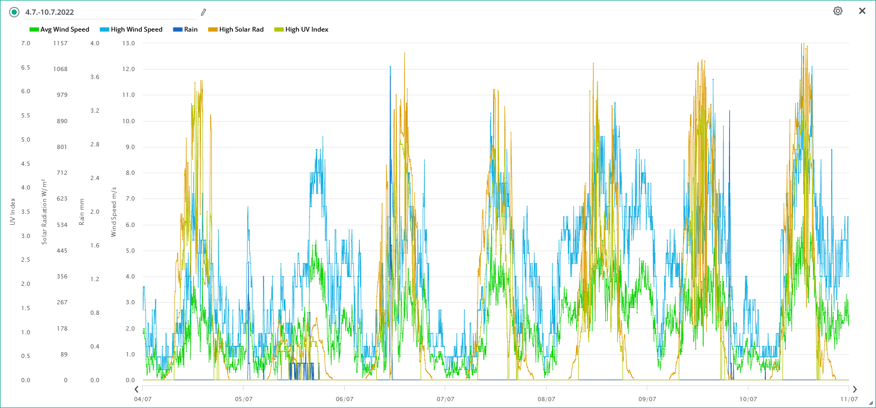Click the 06/07 date axis label

pyautogui.click(x=345, y=399)
